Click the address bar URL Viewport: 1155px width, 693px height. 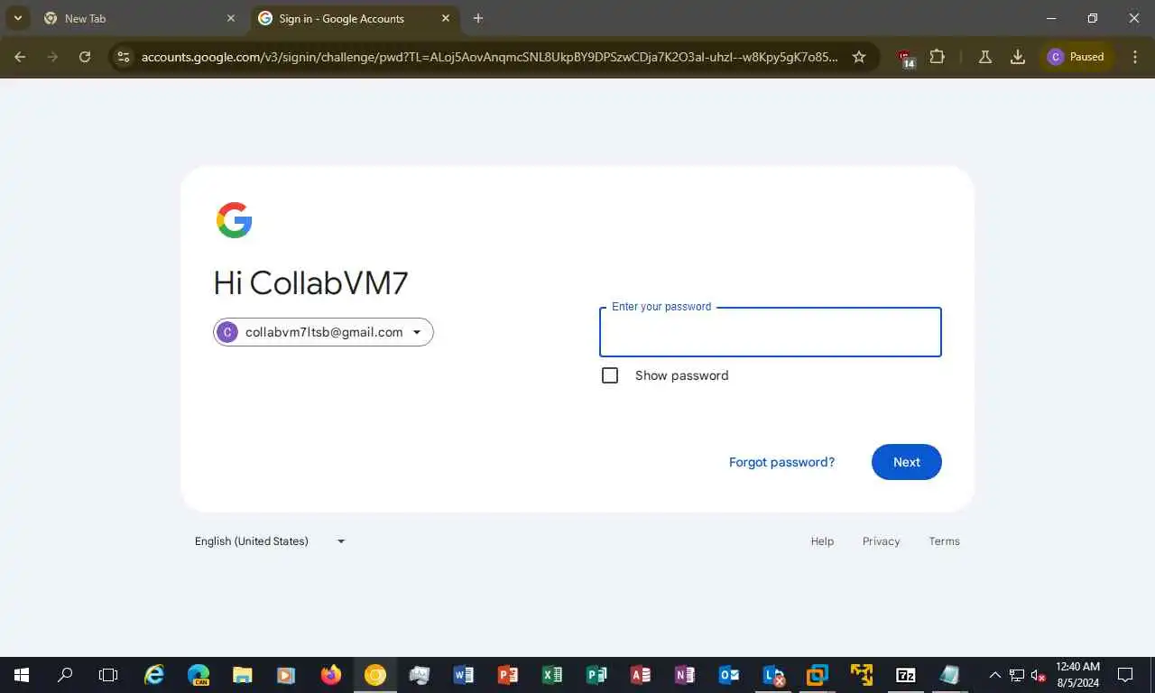point(489,57)
